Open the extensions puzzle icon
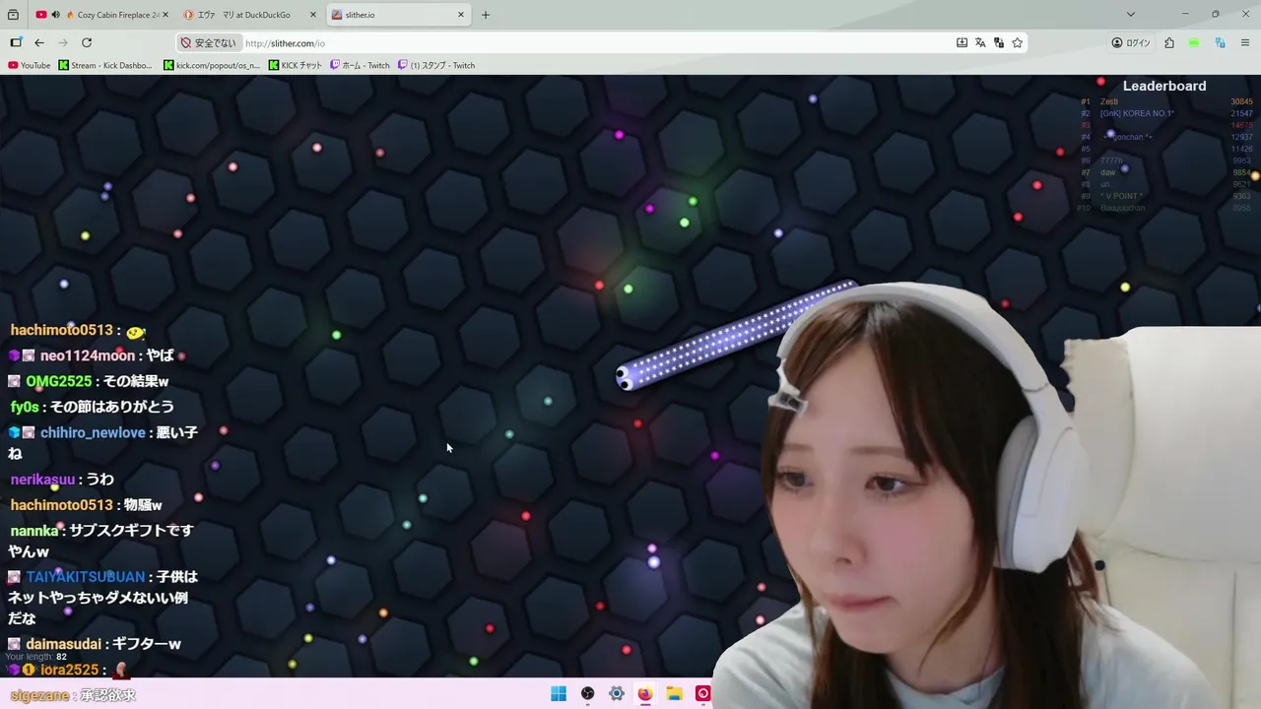 click(x=1169, y=42)
